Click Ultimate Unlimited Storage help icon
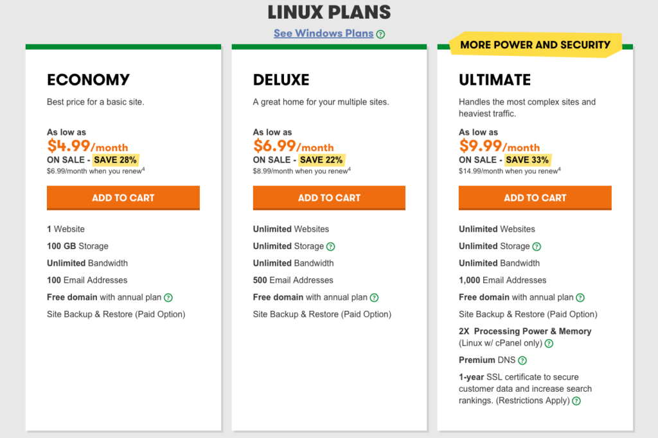Viewport: 658px width, 438px height. [537, 247]
